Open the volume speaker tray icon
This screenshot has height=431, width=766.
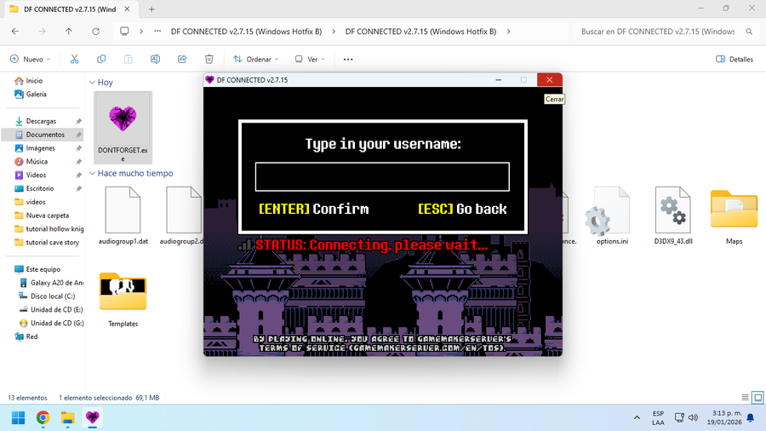(x=693, y=417)
